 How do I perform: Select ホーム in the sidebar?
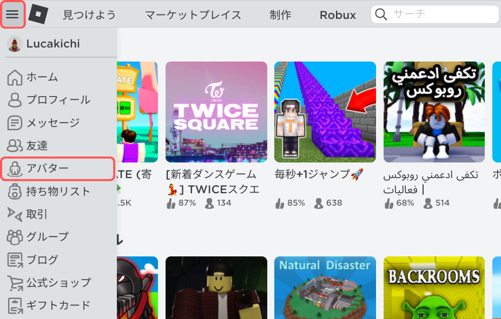click(x=42, y=77)
